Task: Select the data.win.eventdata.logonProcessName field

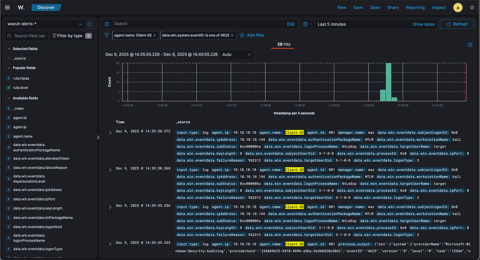Action: click(x=29, y=238)
